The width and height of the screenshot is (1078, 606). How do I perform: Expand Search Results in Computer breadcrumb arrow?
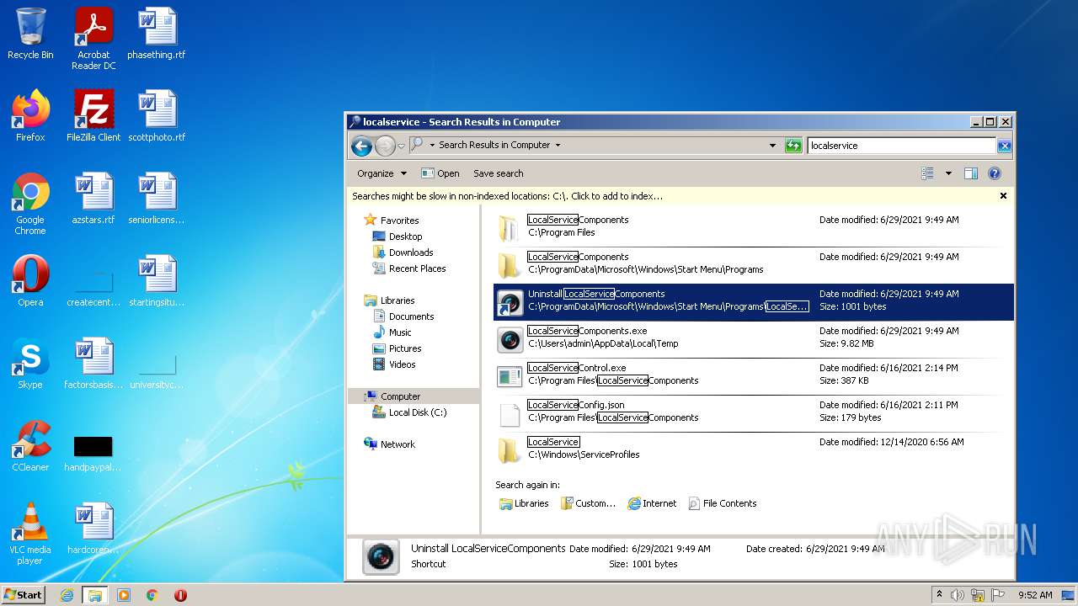click(557, 145)
